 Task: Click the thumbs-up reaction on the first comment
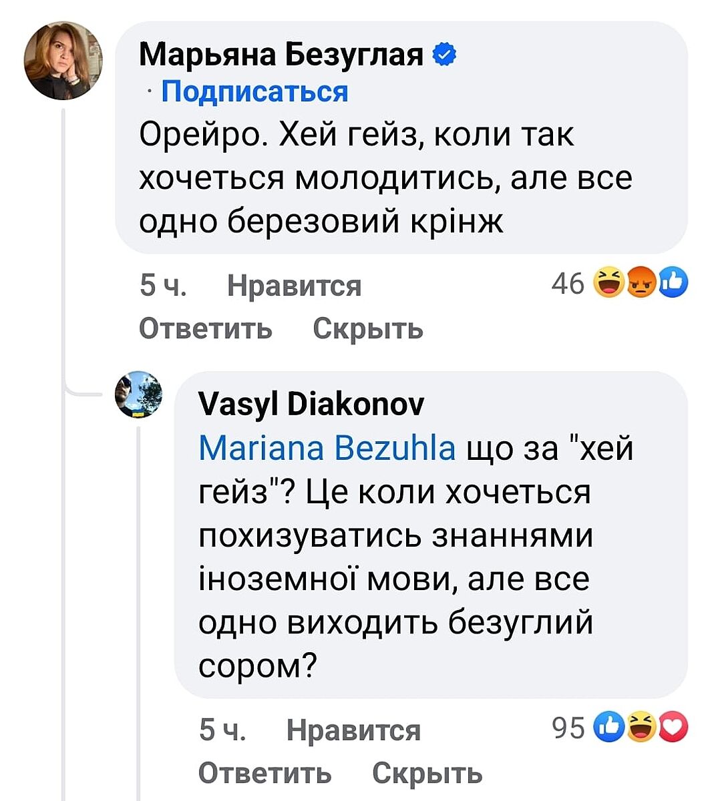[671, 283]
